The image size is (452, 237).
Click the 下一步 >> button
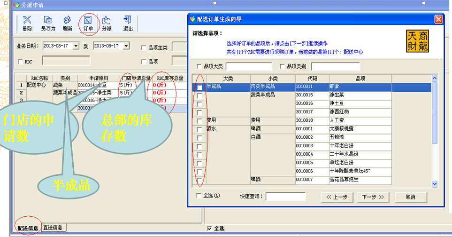[x=373, y=197]
